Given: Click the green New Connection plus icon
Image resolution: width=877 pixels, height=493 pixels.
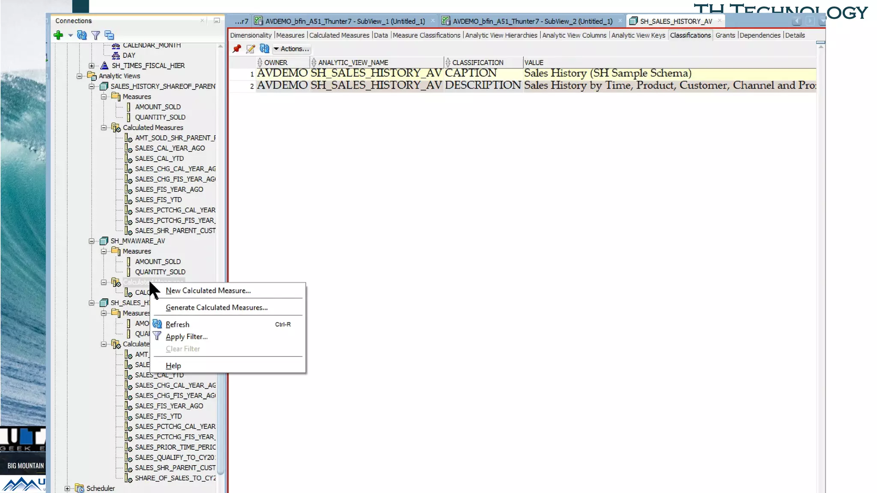Looking at the screenshot, I should 58,35.
